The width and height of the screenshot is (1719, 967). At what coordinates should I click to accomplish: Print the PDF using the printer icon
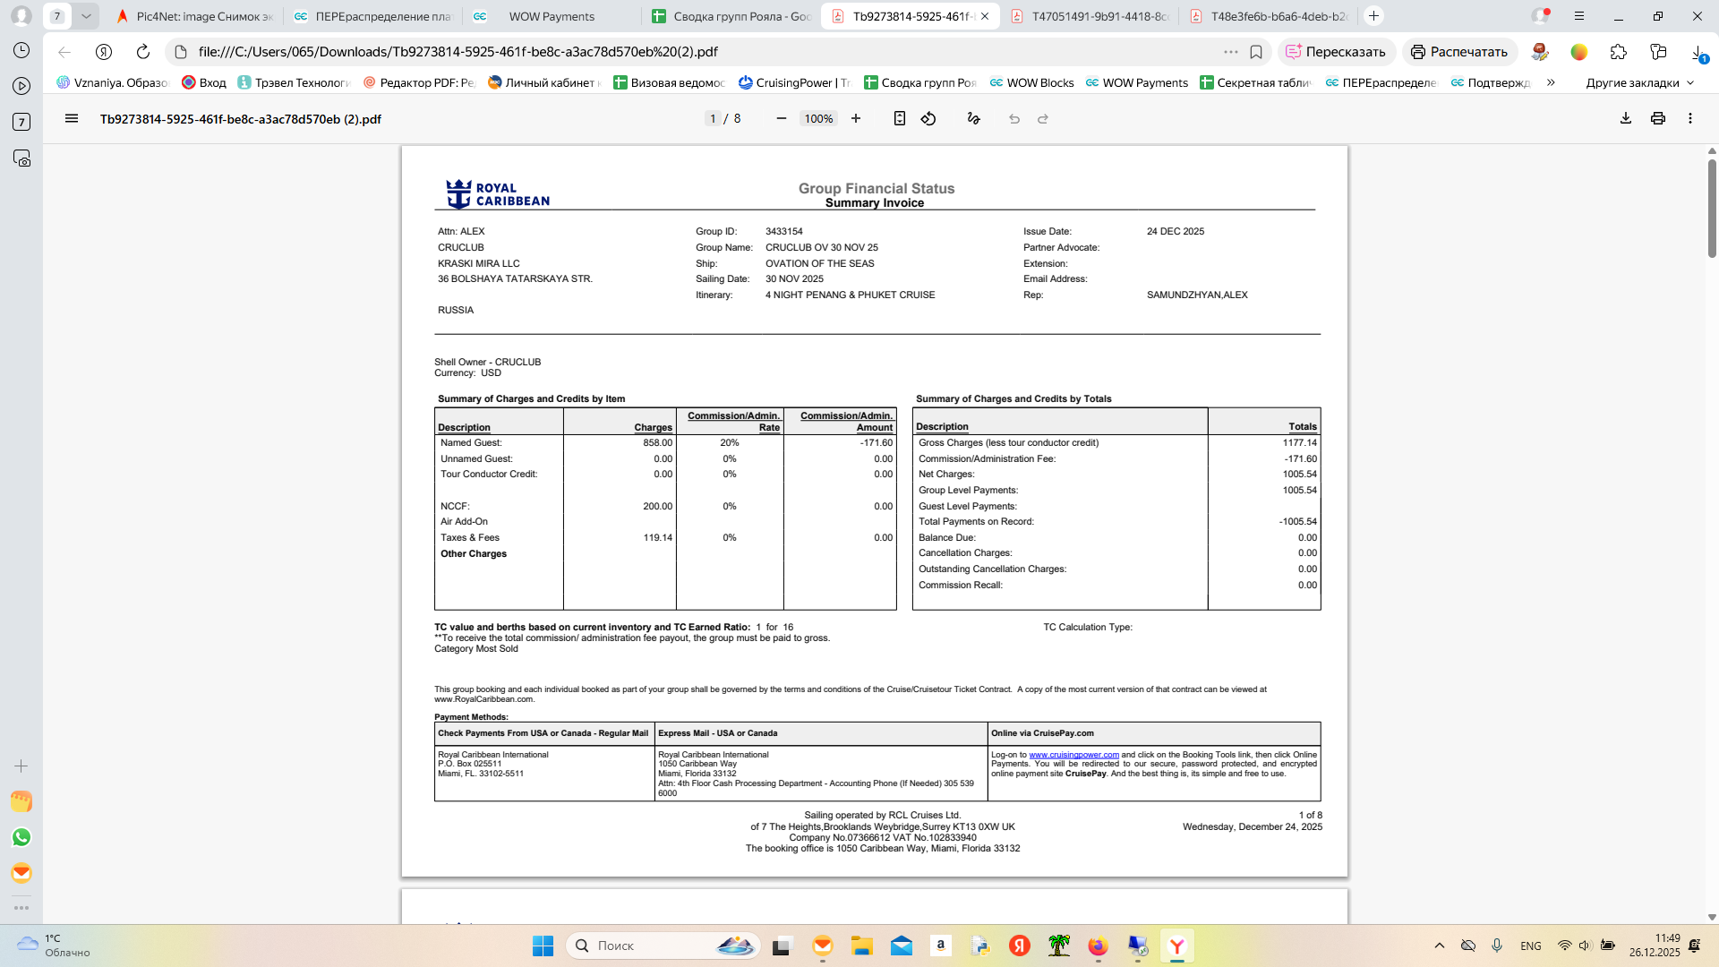pyautogui.click(x=1658, y=118)
